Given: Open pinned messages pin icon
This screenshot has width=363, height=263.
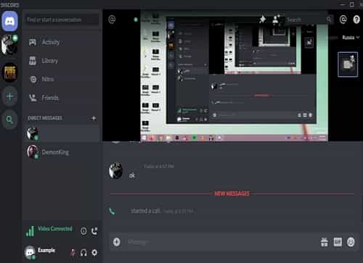Looking at the screenshot, I should pos(262,20).
